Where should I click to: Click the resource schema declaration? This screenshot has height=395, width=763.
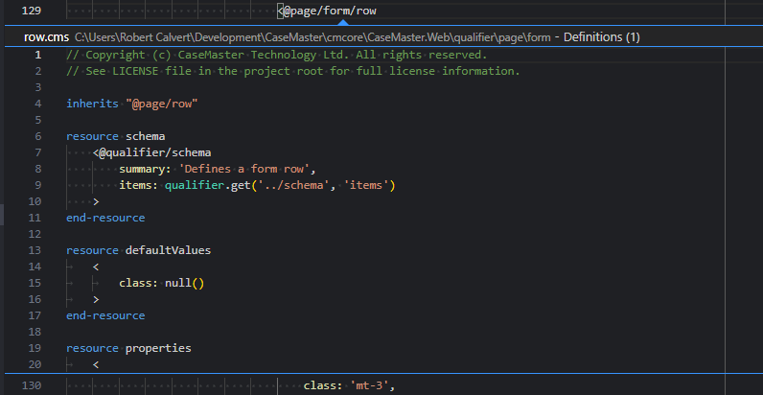click(116, 136)
